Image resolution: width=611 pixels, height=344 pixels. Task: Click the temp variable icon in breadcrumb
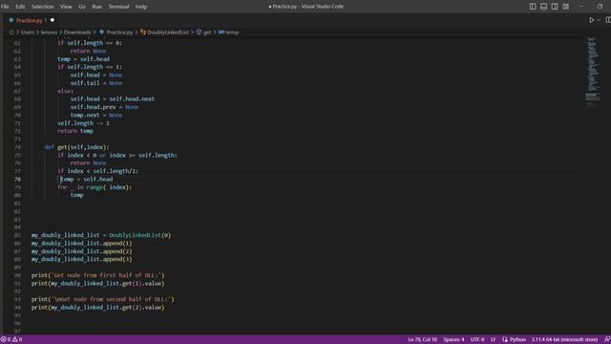[x=221, y=32]
